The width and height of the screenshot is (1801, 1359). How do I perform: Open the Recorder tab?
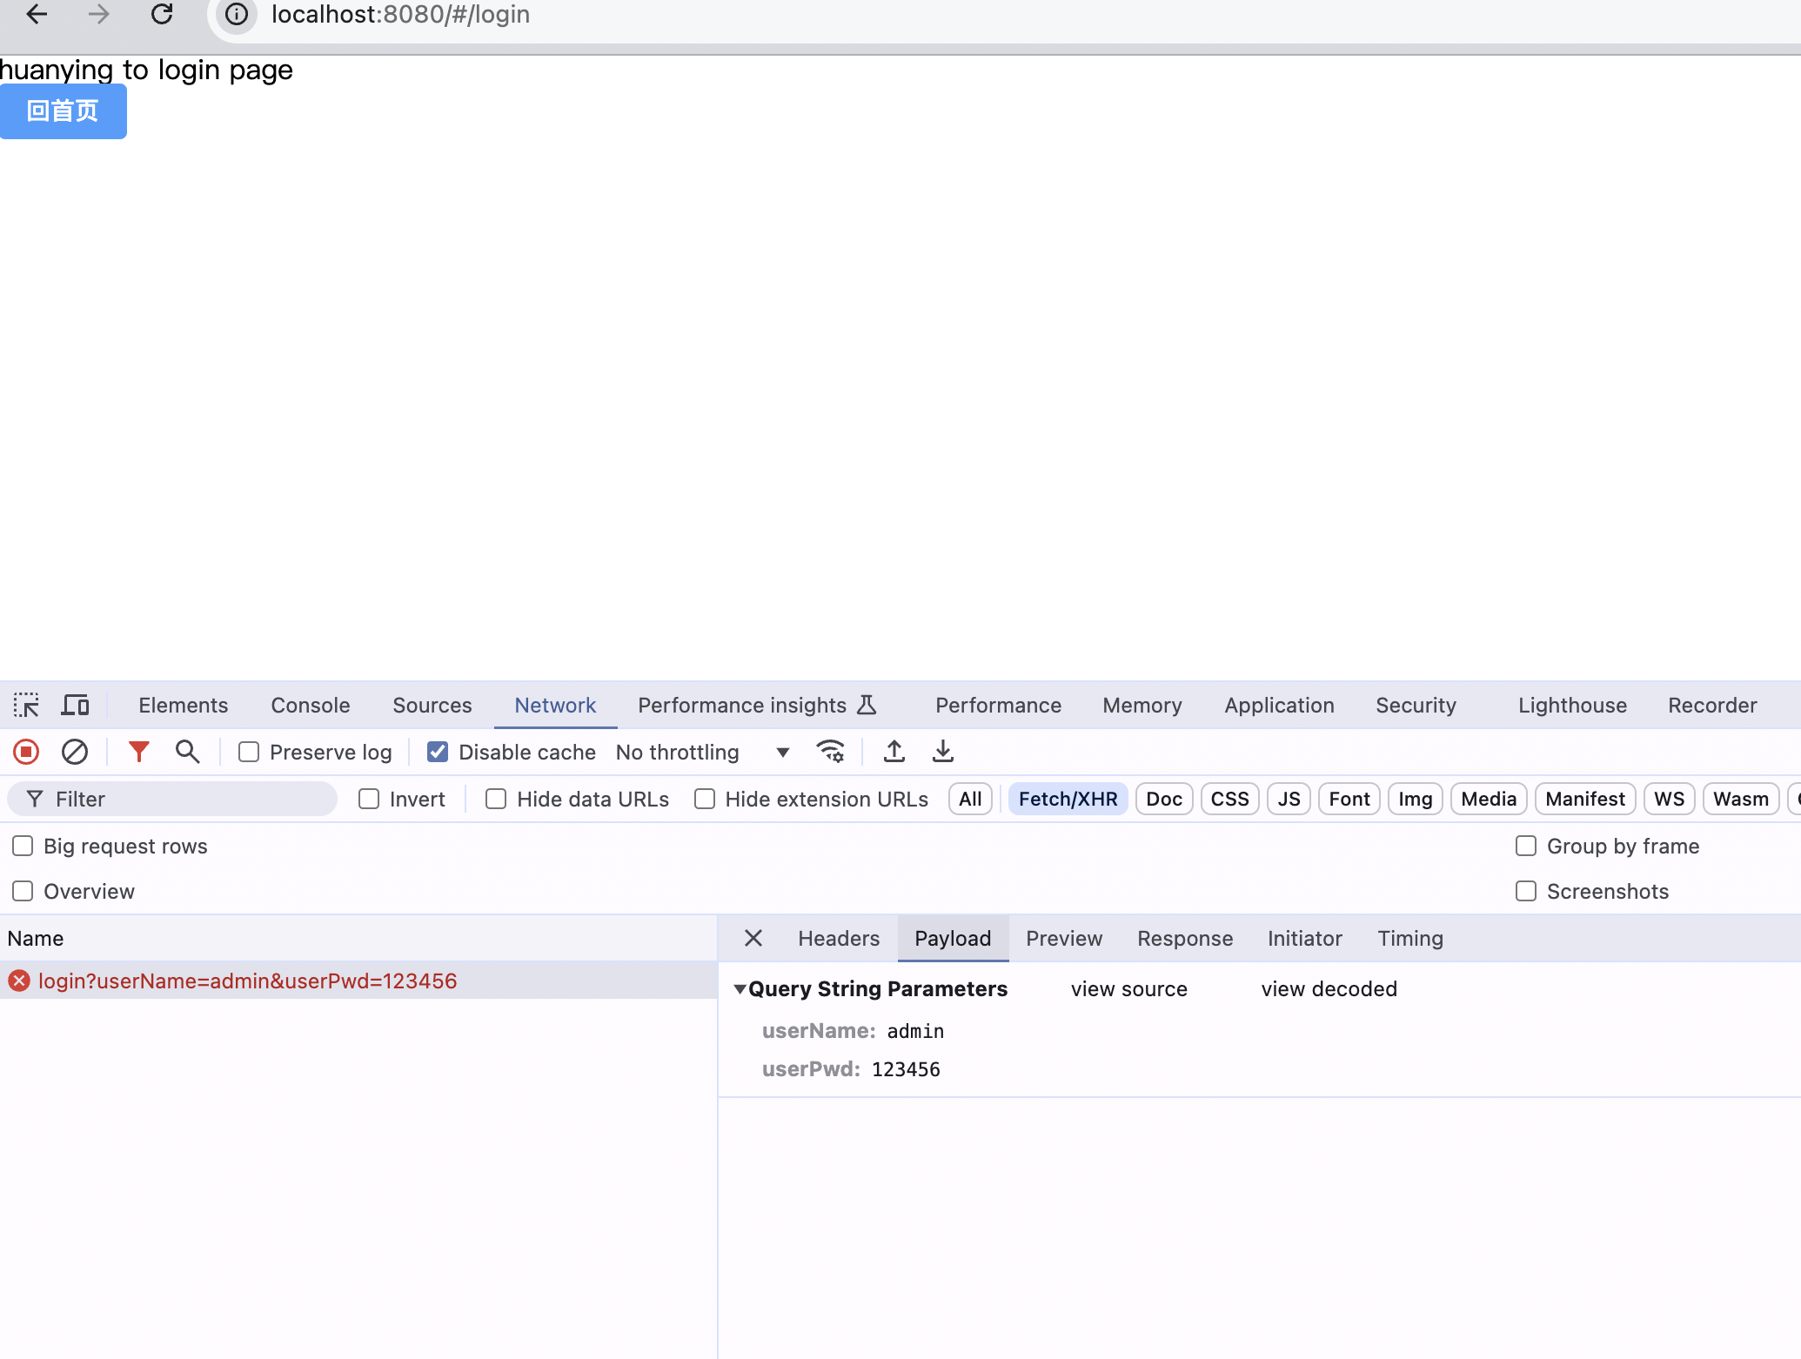click(x=1713, y=705)
